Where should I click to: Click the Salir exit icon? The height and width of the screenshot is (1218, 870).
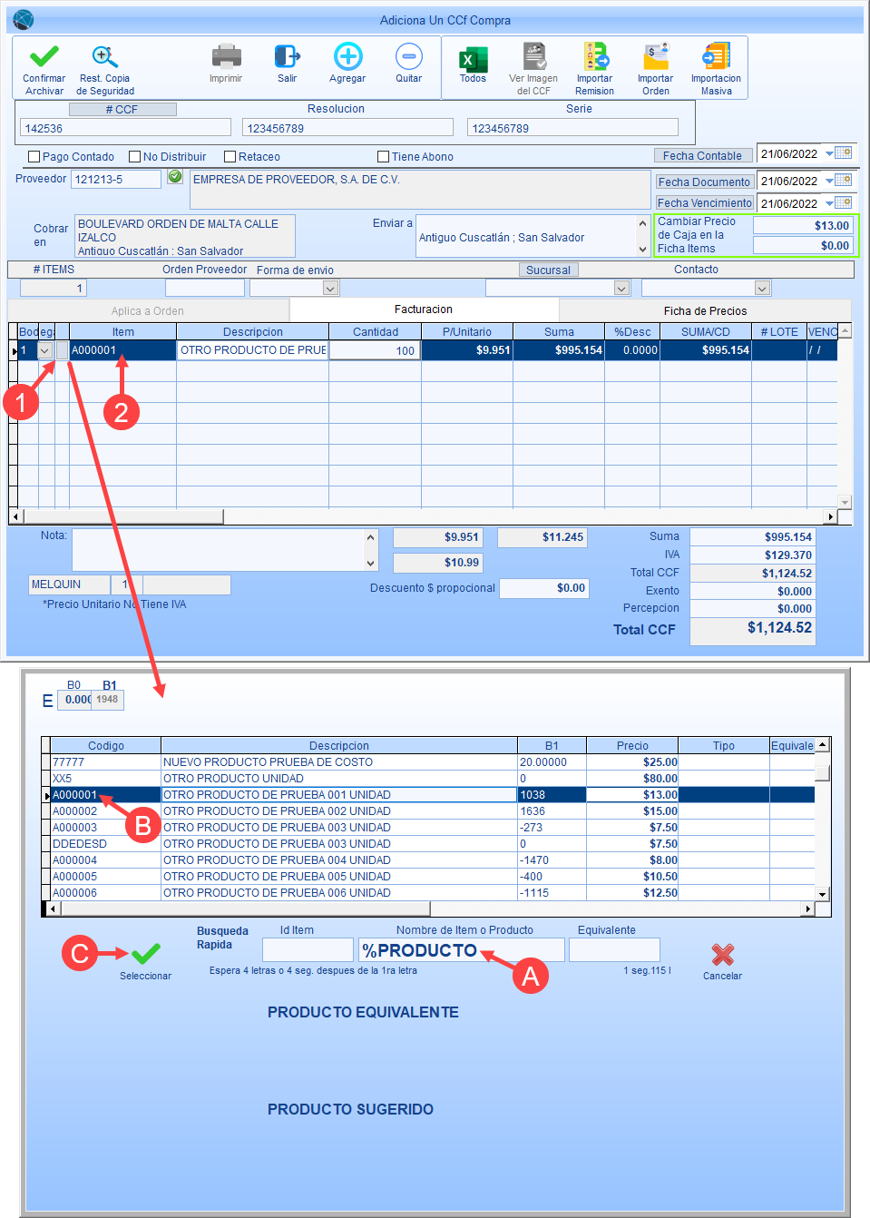[287, 57]
